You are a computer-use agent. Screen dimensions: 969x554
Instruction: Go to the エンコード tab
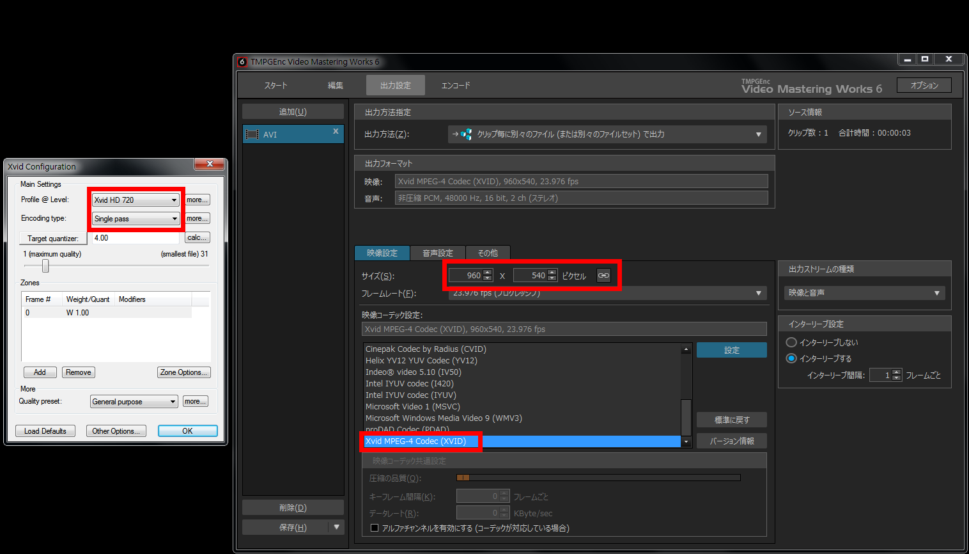pyautogui.click(x=456, y=85)
